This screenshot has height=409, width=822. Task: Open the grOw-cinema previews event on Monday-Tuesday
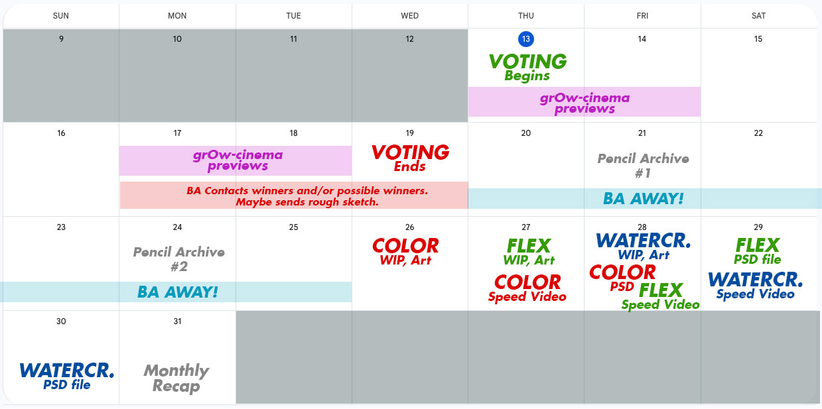tap(236, 160)
